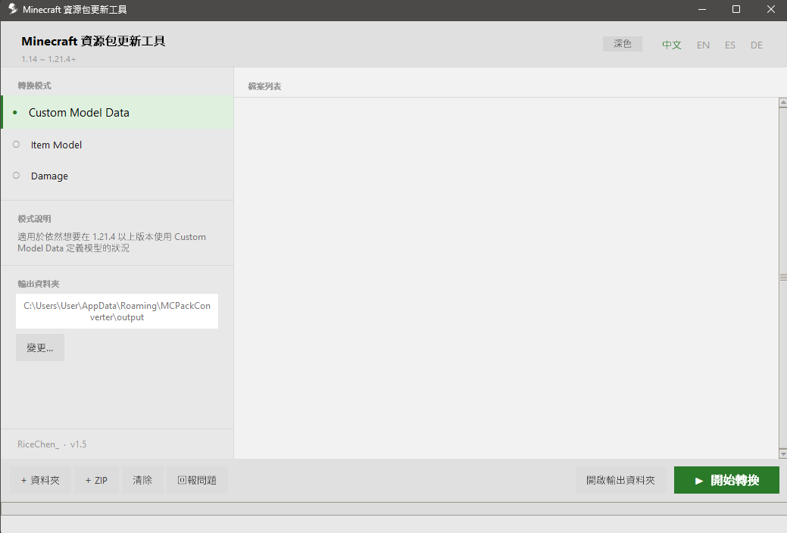Set language to DE
This screenshot has width=787, height=533.
pos(757,45)
